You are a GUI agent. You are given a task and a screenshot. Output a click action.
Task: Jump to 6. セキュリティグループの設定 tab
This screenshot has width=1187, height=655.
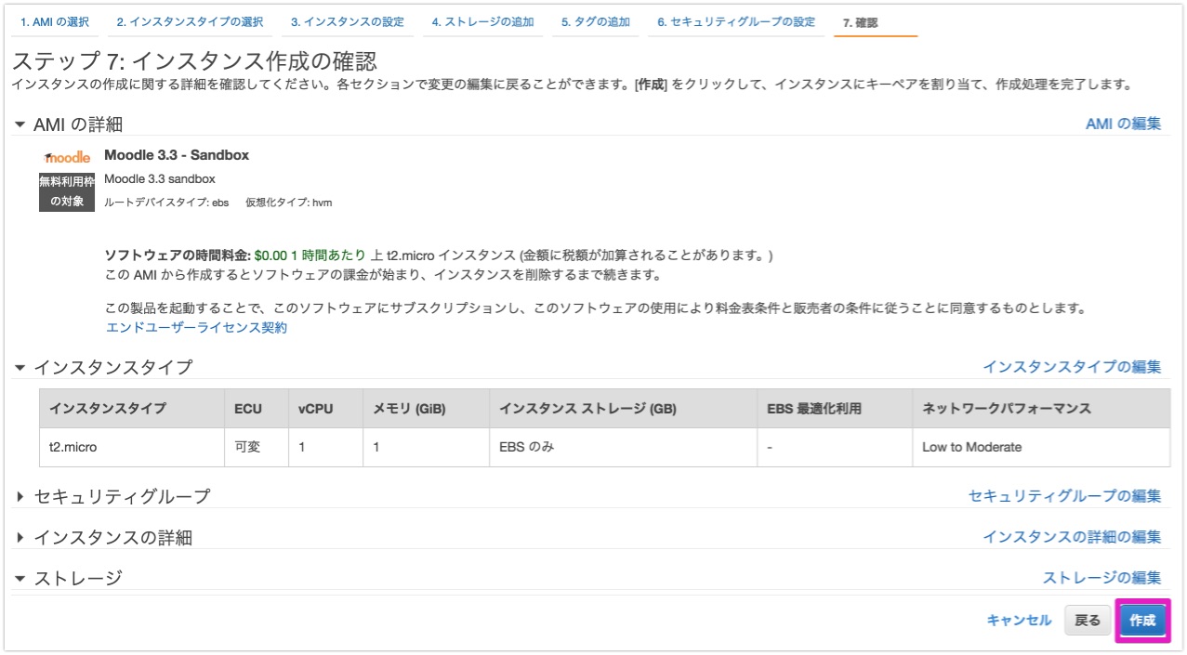click(x=735, y=22)
